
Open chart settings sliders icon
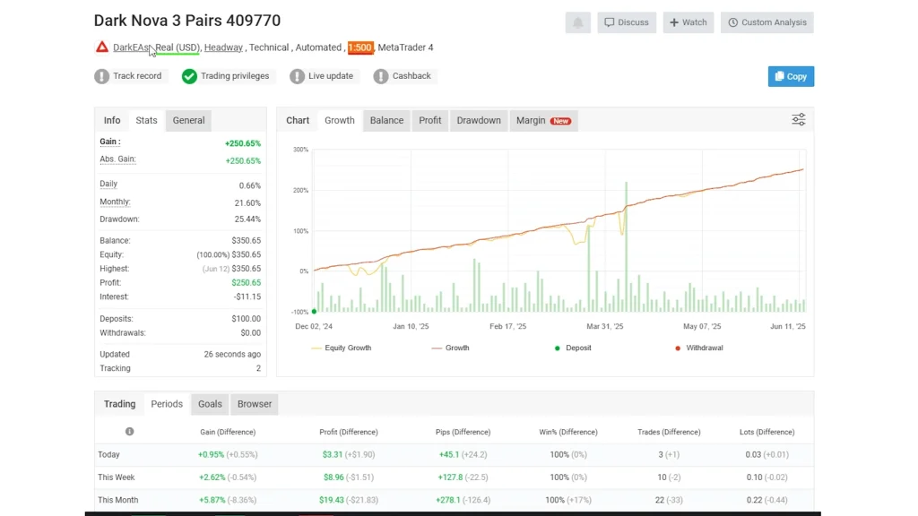click(798, 120)
